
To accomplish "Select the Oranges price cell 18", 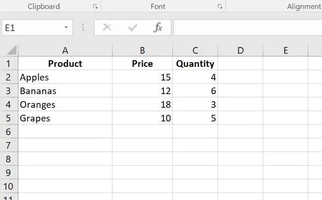I will tap(142, 104).
